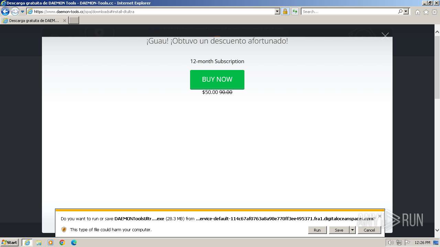
Task: Open the Favorites star icon
Action: coord(426,12)
